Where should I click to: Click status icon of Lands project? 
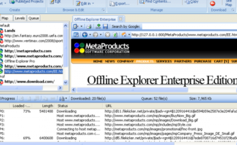[1, 31]
